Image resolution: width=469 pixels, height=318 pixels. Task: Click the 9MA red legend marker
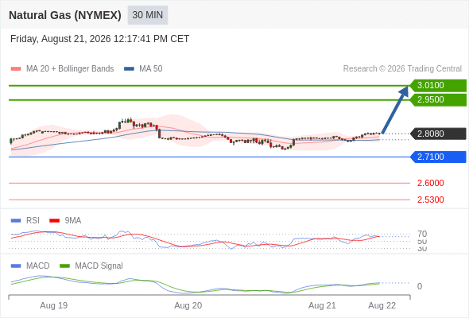[x=54, y=221]
